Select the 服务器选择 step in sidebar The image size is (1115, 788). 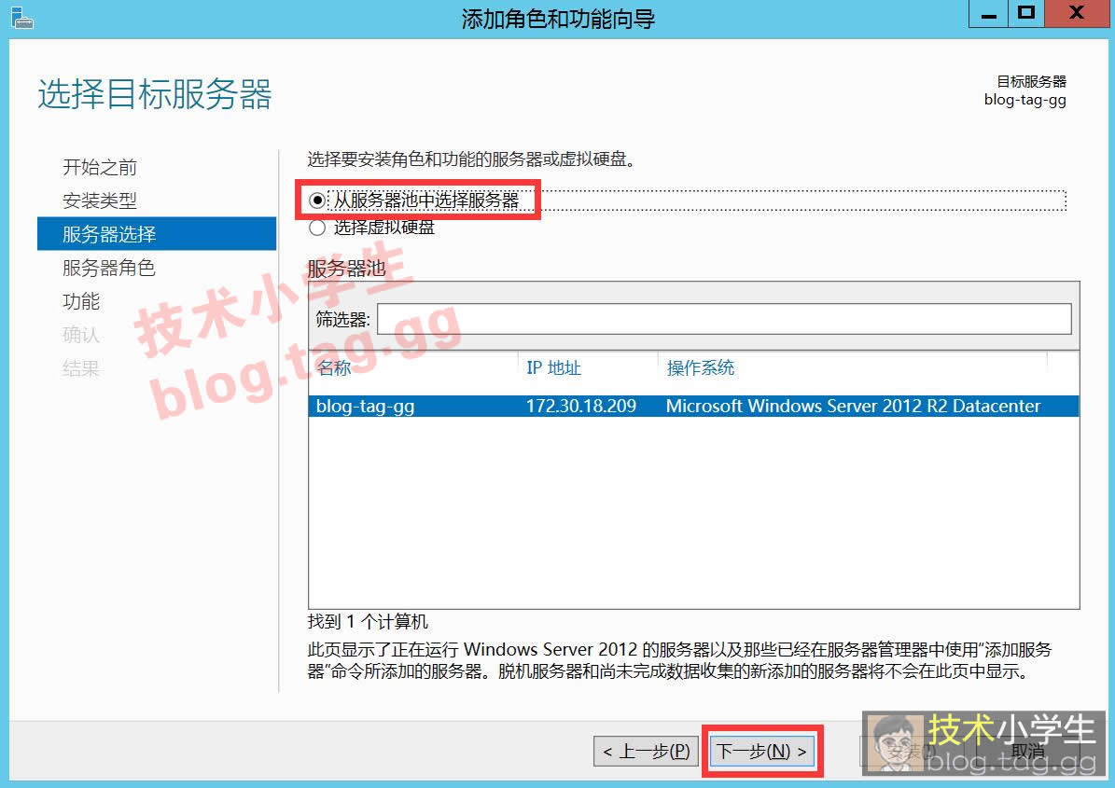[x=109, y=234]
